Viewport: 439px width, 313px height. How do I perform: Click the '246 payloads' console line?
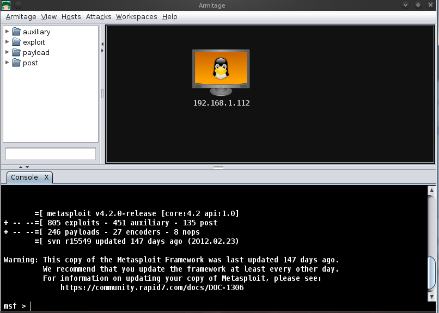coord(102,232)
